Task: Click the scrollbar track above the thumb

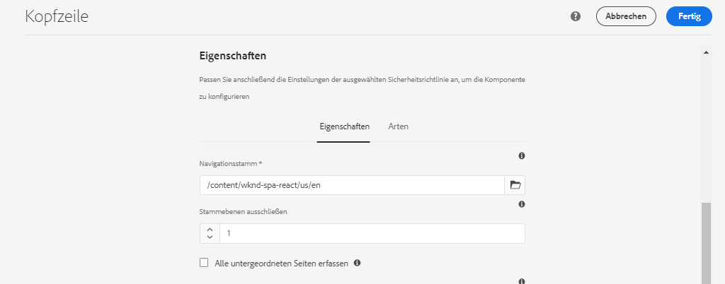Action: tap(706, 127)
